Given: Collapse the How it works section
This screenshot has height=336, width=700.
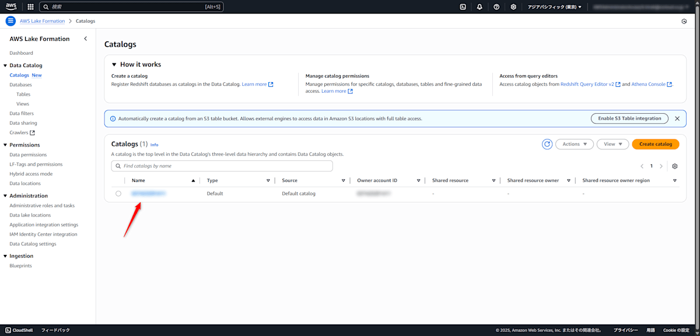Looking at the screenshot, I should [115, 64].
